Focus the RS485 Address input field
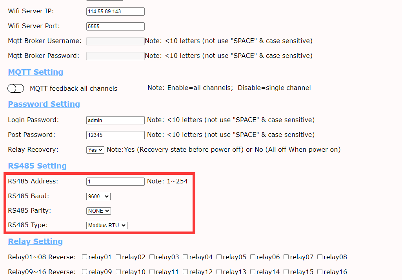 point(115,181)
